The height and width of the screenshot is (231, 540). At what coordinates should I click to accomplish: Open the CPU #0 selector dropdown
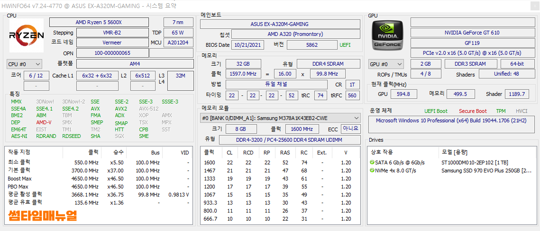click(25, 64)
